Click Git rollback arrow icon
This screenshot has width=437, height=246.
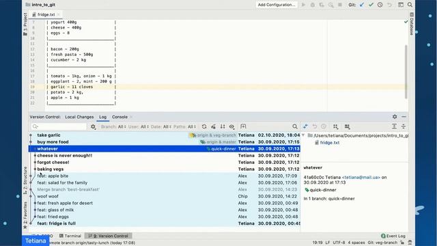click(389, 5)
